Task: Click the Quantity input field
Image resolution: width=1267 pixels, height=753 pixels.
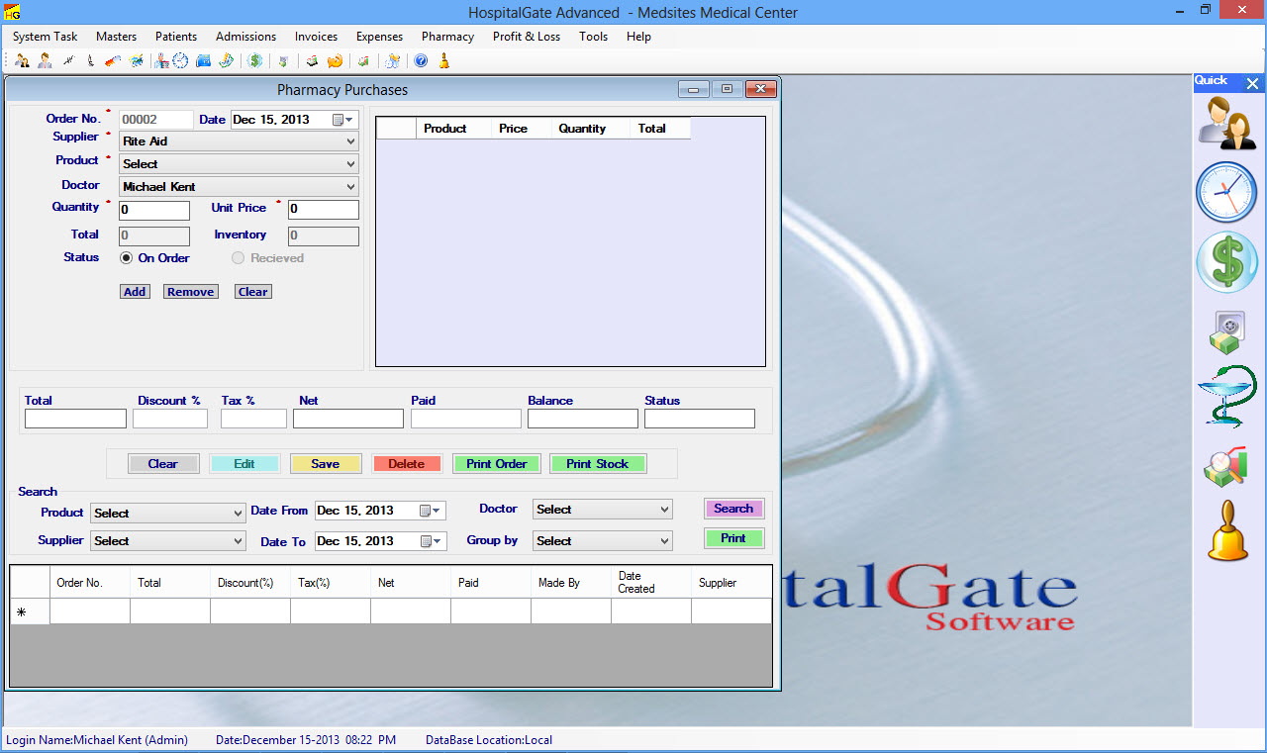Action: coord(154,211)
